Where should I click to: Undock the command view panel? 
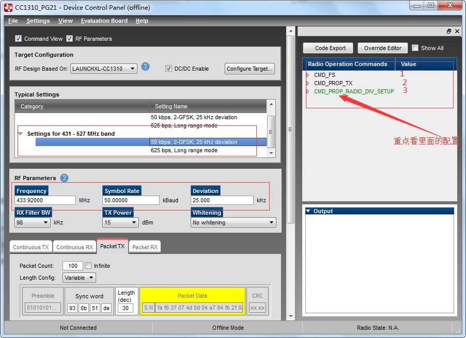[449, 31]
